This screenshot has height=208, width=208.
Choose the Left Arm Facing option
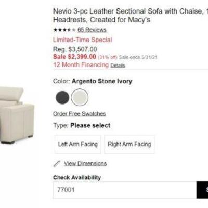coord(78,145)
